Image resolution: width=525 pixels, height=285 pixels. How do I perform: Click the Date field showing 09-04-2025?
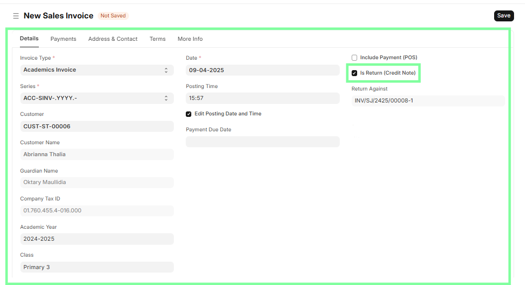(x=262, y=70)
